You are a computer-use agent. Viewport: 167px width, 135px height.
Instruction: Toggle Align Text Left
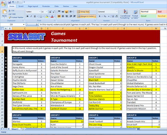coord(59,16)
